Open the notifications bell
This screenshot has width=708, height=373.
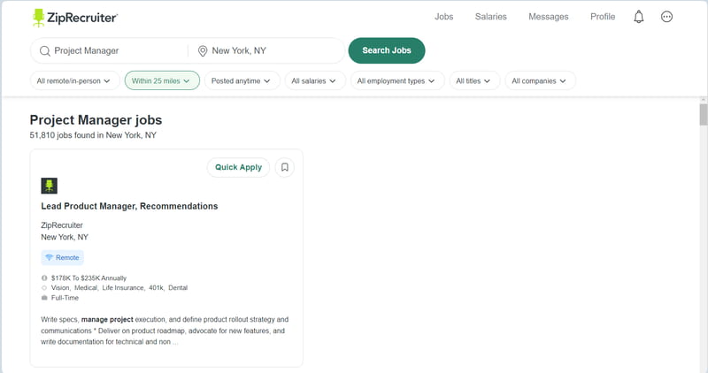638,17
